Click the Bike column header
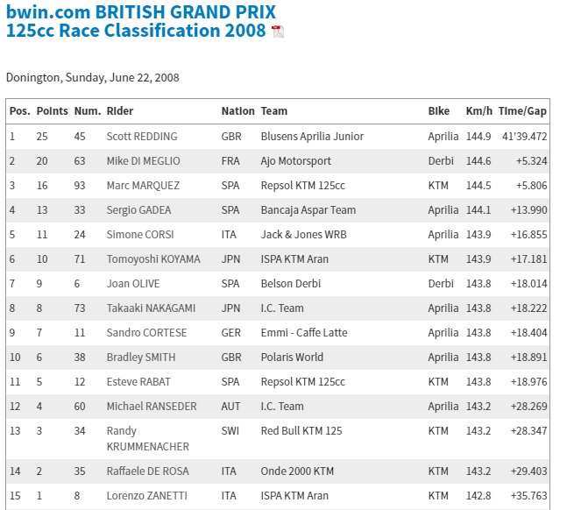Image resolution: width=574 pixels, height=510 pixels. 439,111
